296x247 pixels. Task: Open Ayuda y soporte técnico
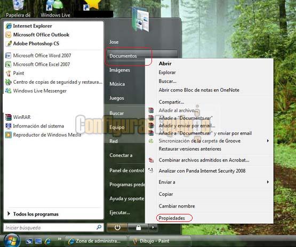point(127,198)
